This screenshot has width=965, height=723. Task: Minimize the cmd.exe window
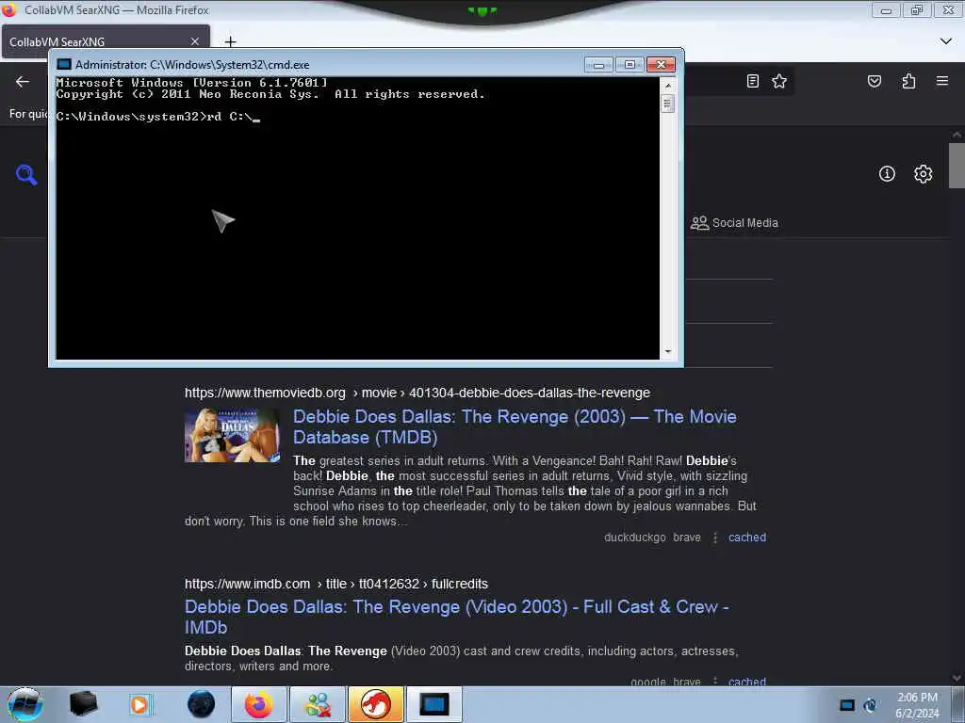598,65
